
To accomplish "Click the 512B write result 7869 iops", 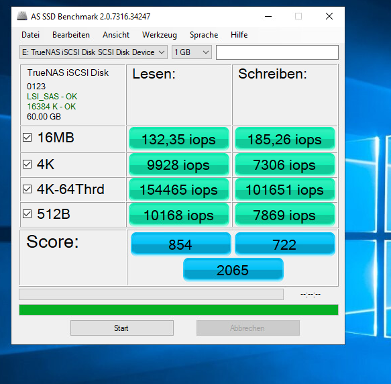I will pos(285,214).
